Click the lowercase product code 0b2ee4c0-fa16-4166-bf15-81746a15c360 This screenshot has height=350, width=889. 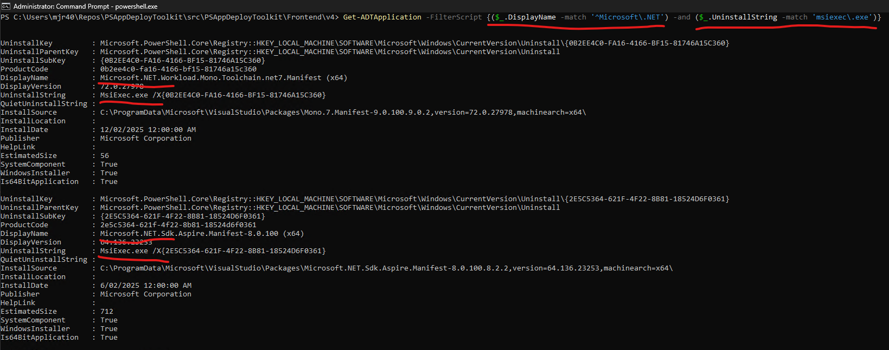(x=178, y=69)
